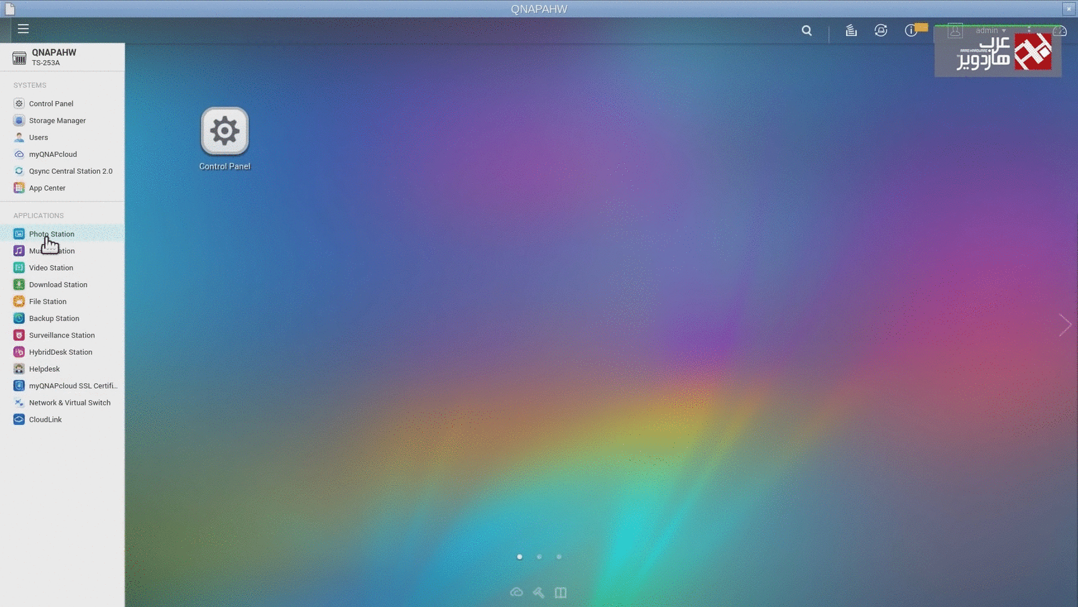Click Download Station arrow icon

click(x=19, y=285)
